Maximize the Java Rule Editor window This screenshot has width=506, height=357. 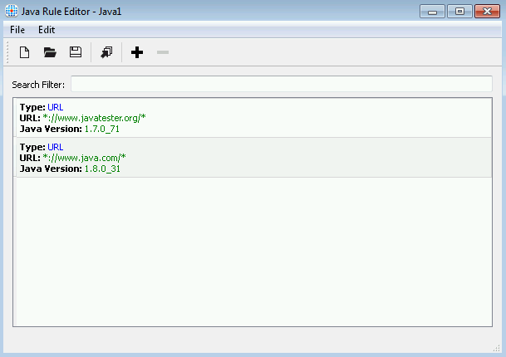tap(459, 12)
